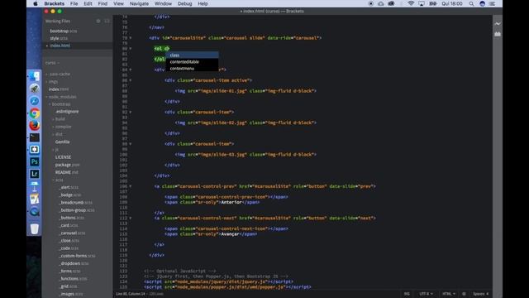529x298 pixels.
Task: Choose 'contenteditable' code hint
Action: [192, 62]
